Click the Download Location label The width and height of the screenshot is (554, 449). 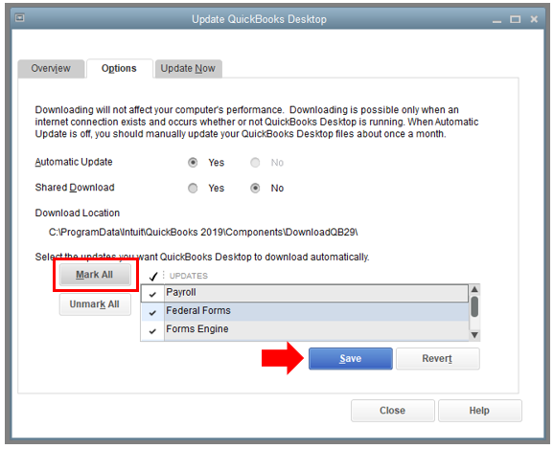pos(78,213)
